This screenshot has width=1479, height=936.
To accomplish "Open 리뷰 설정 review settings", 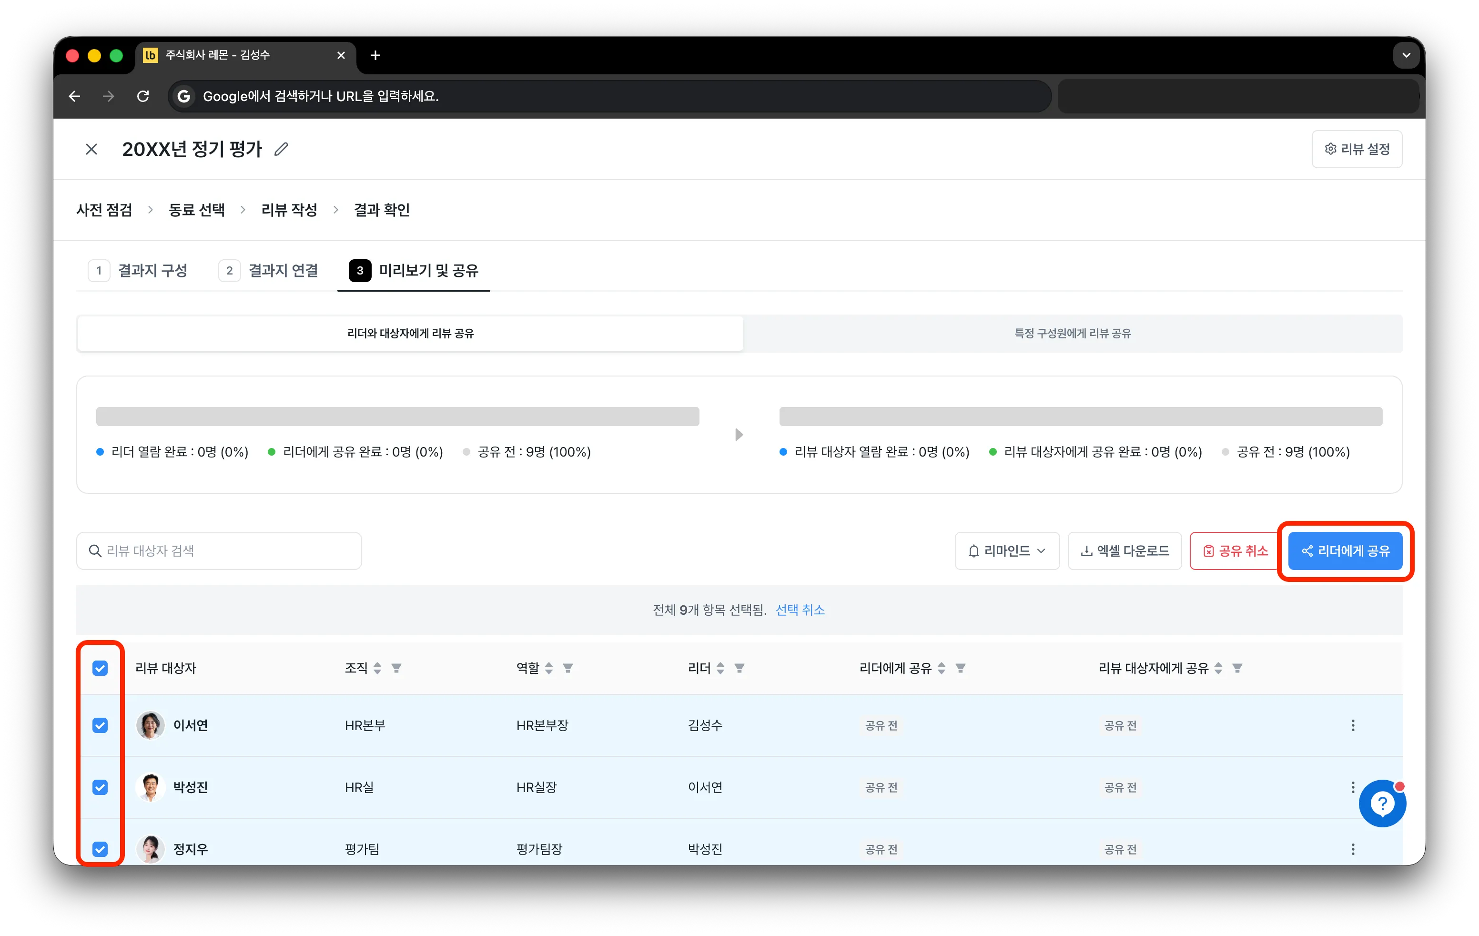I will pyautogui.click(x=1357, y=149).
